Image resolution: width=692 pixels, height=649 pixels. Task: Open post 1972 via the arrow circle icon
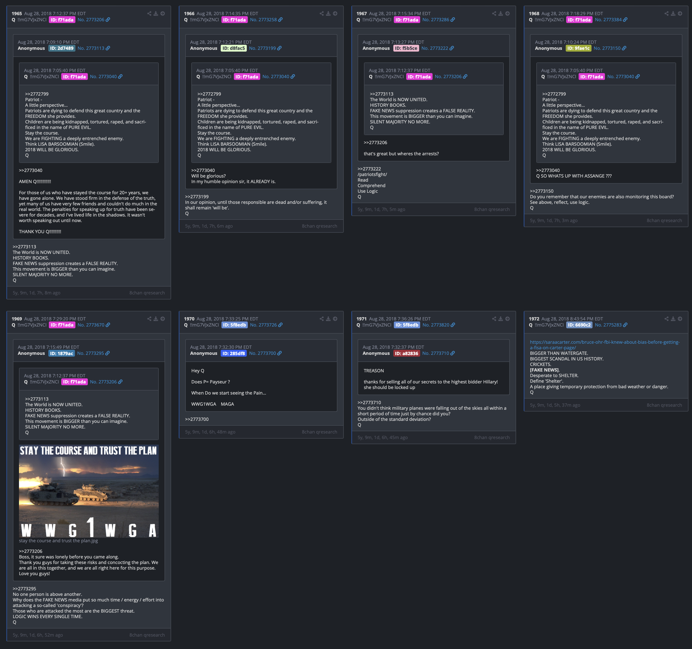[x=680, y=319]
